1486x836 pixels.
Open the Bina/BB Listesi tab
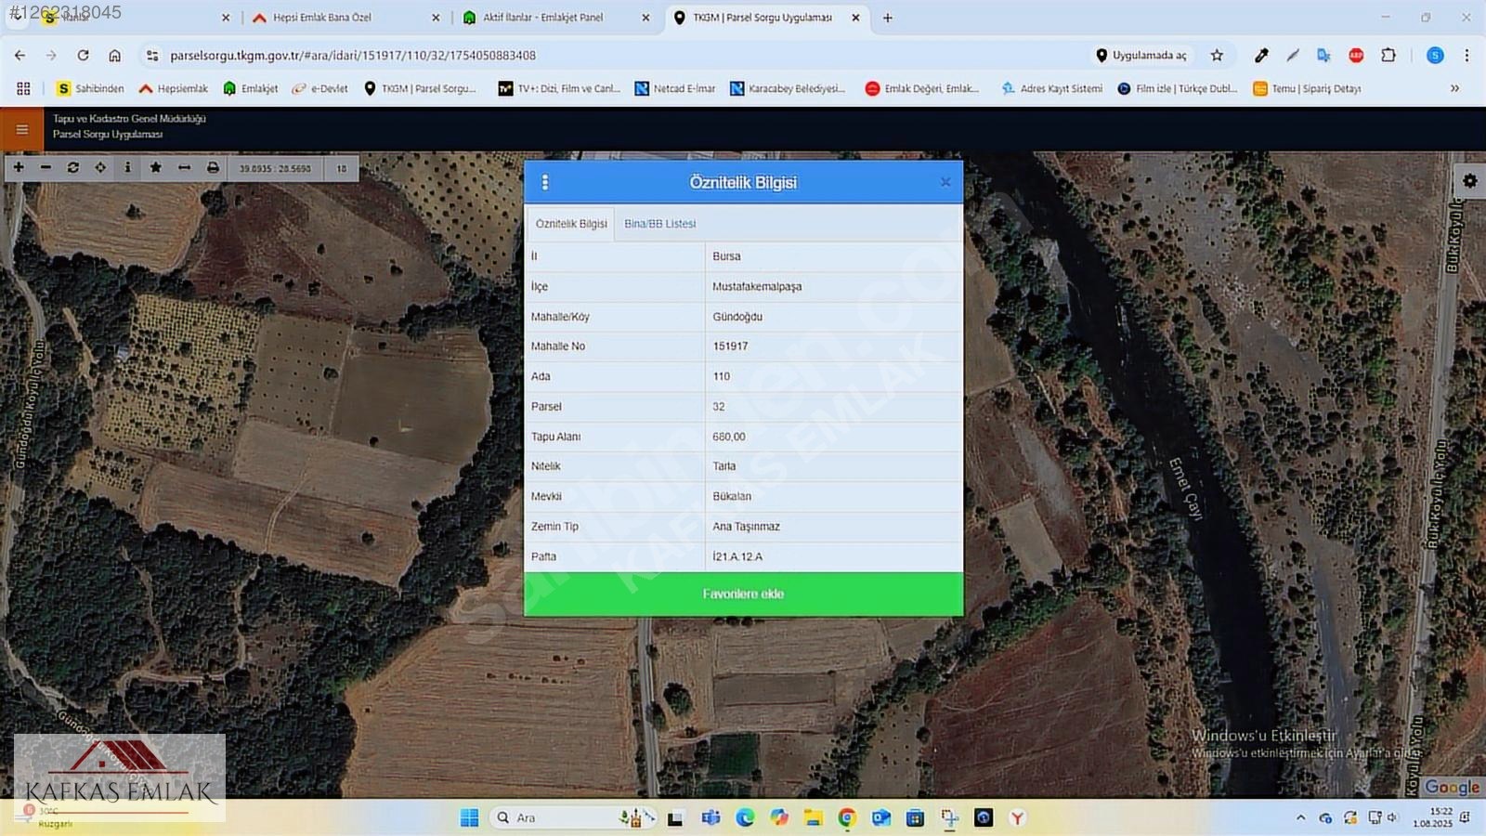coord(660,224)
